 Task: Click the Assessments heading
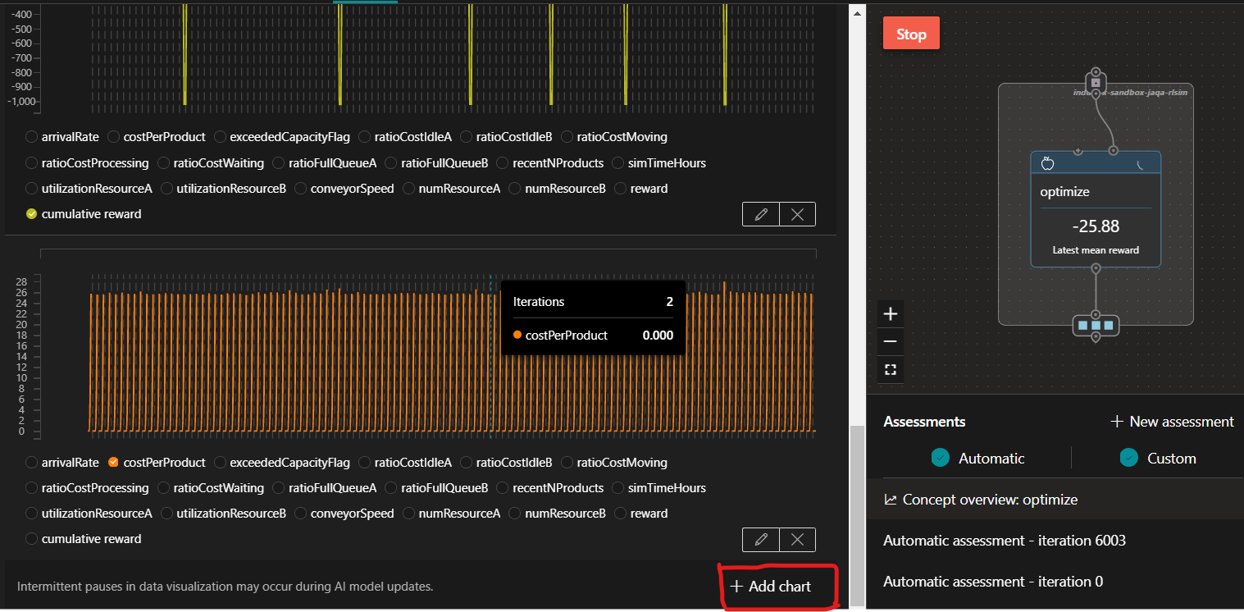click(924, 422)
